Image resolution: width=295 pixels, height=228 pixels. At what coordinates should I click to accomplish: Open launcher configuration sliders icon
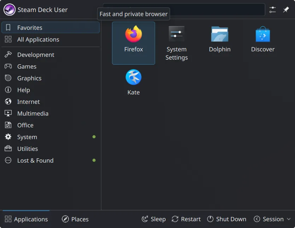pos(272,10)
